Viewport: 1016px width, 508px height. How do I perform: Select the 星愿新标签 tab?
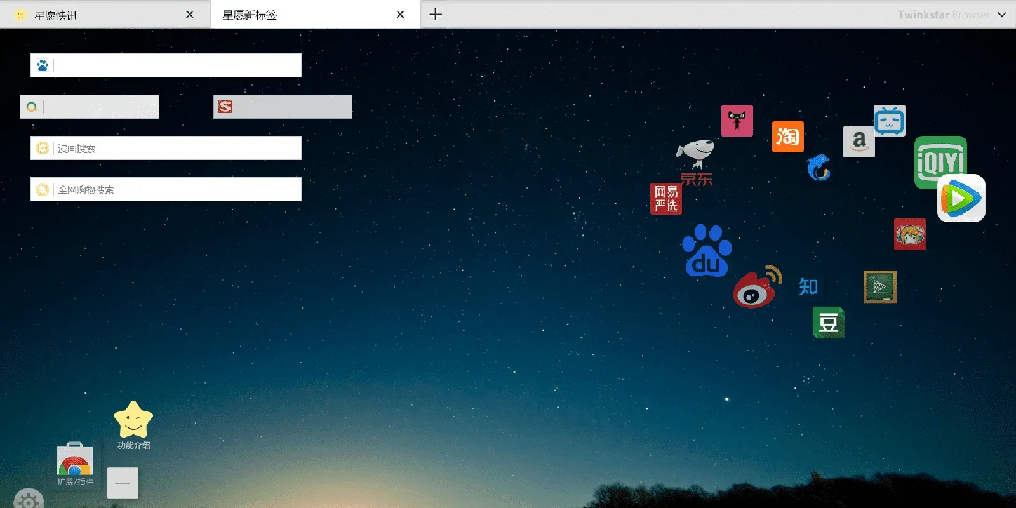click(x=316, y=15)
